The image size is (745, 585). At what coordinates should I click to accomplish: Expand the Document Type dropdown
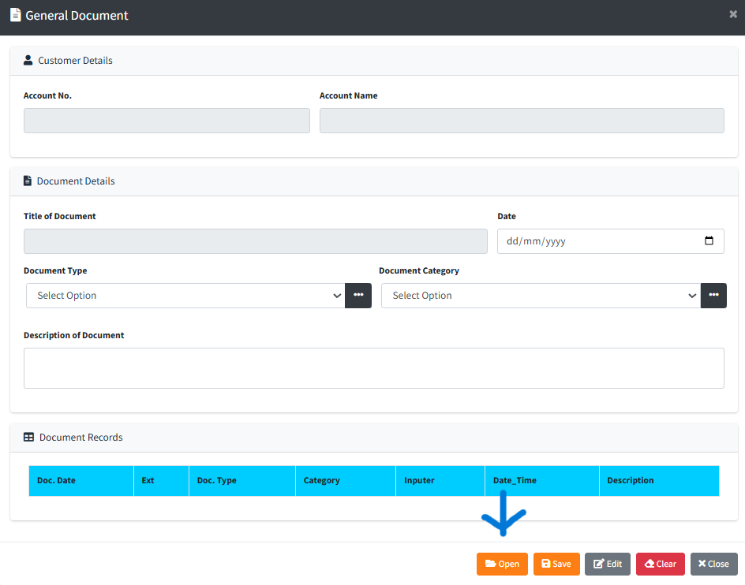[x=185, y=296]
